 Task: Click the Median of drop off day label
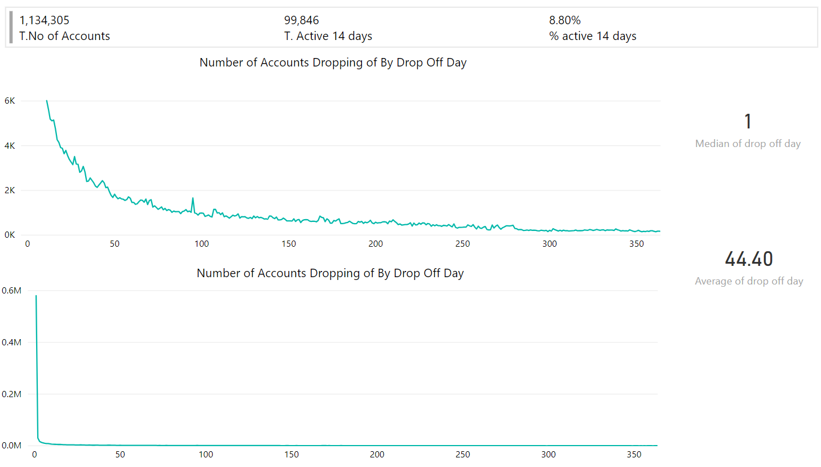coord(748,144)
